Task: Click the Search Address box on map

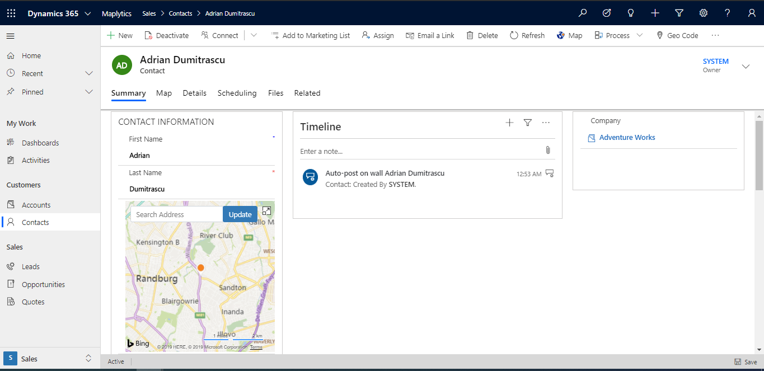Action: [177, 214]
